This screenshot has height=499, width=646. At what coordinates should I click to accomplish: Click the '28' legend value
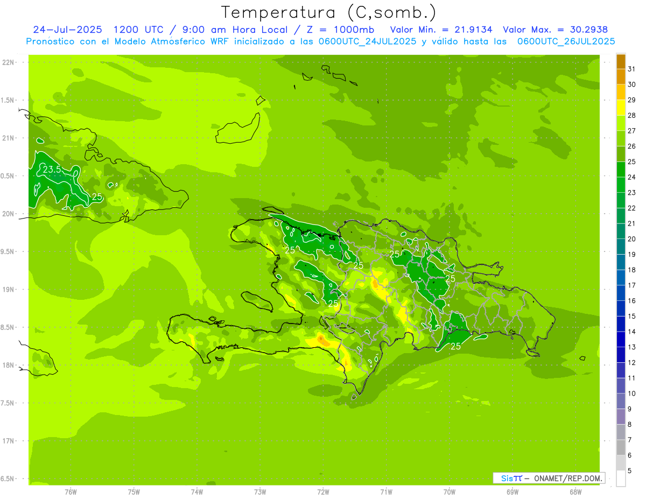631,115
